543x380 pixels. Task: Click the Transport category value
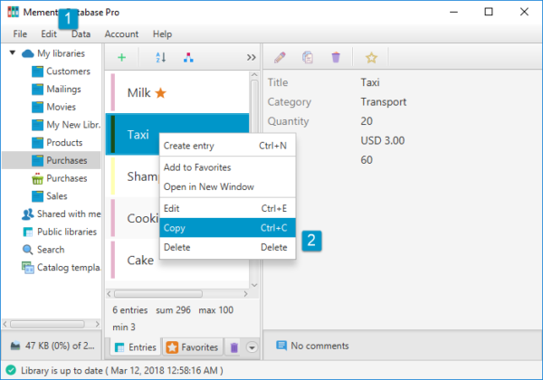[384, 102]
